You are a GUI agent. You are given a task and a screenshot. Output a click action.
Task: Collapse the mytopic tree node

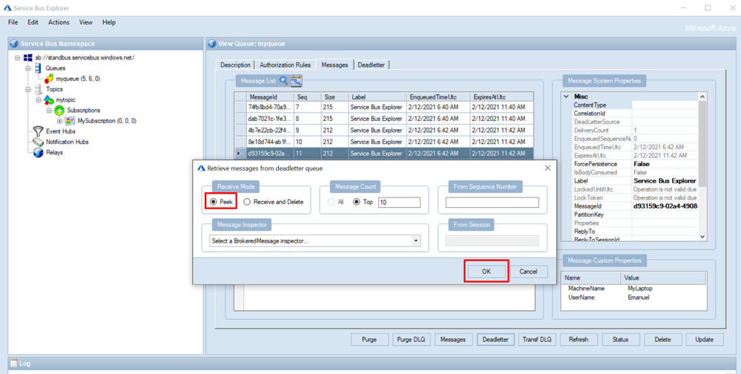pos(39,99)
